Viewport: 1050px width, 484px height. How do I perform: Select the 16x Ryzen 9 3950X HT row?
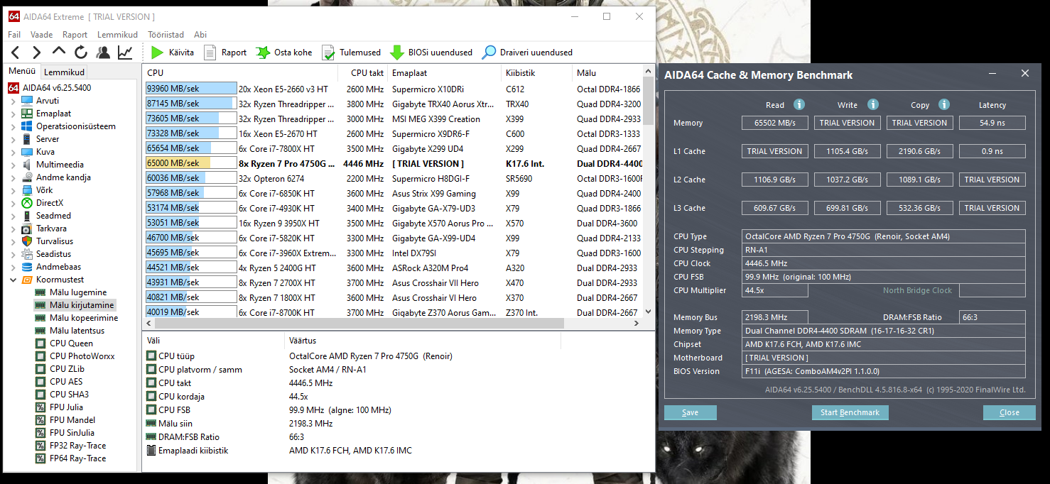pos(393,223)
